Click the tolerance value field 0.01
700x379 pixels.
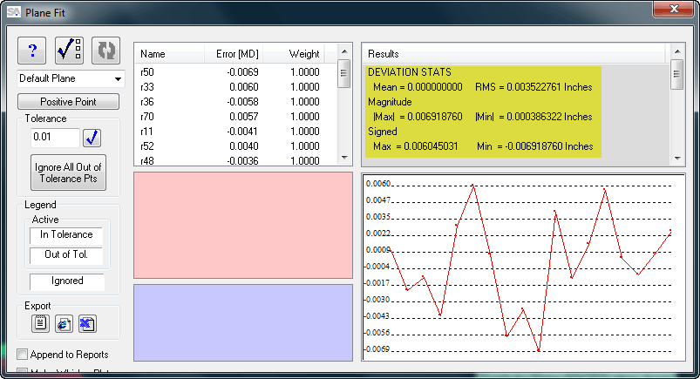pos(55,137)
